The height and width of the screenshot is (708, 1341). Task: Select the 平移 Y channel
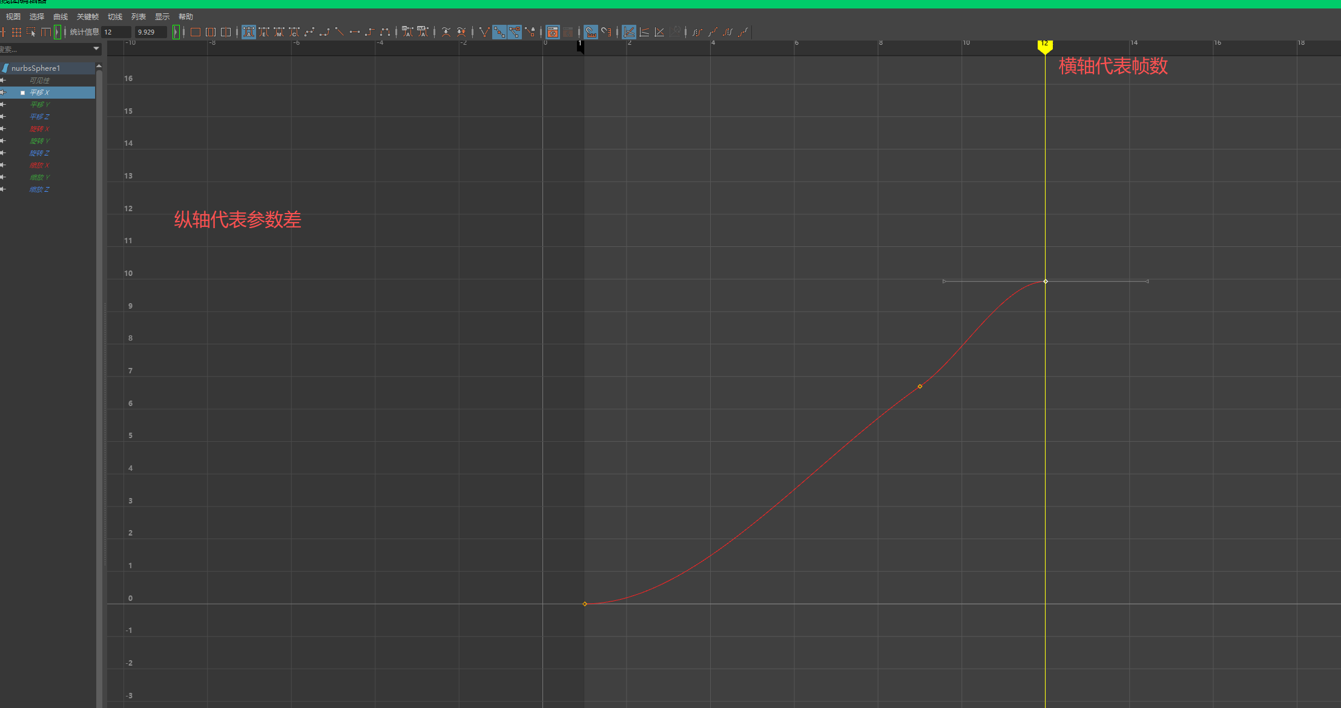pyautogui.click(x=40, y=105)
